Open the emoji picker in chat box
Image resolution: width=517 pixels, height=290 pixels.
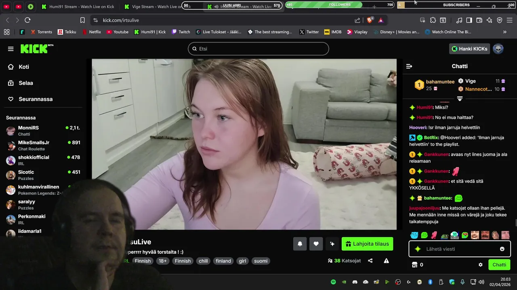click(x=502, y=249)
